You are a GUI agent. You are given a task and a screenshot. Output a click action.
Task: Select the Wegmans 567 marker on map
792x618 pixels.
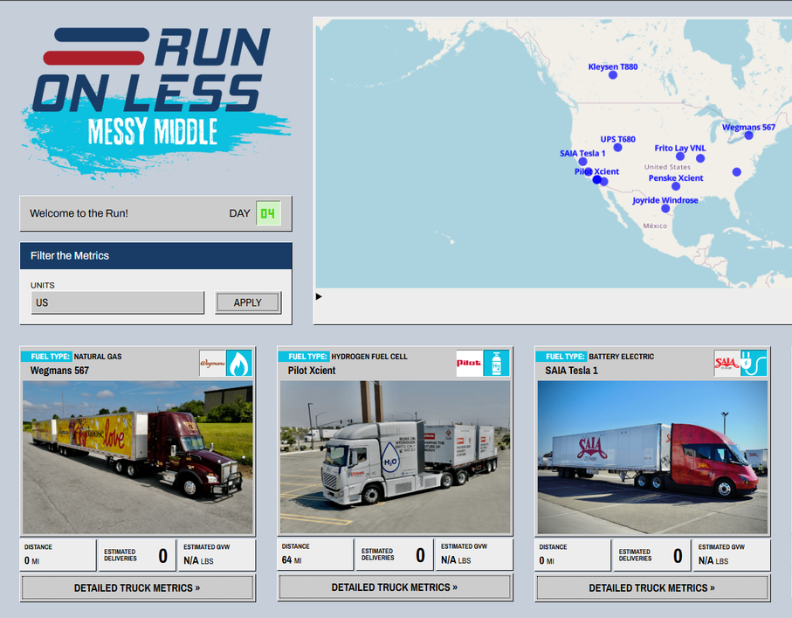tap(748, 135)
